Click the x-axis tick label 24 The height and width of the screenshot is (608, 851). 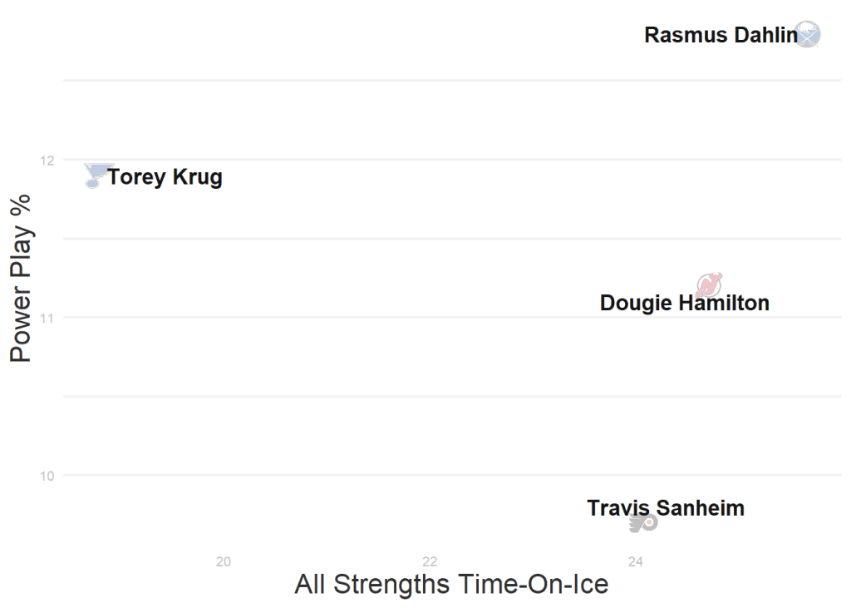[x=636, y=561]
